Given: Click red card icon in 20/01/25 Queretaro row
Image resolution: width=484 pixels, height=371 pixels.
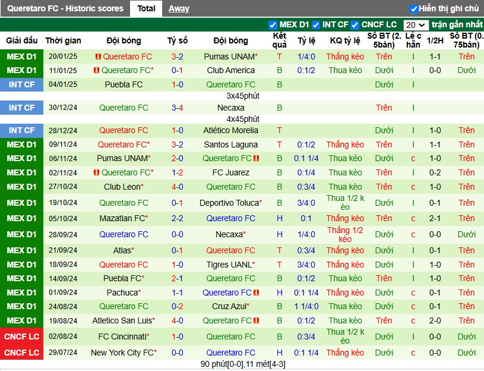Looking at the screenshot, I should click(x=98, y=56).
